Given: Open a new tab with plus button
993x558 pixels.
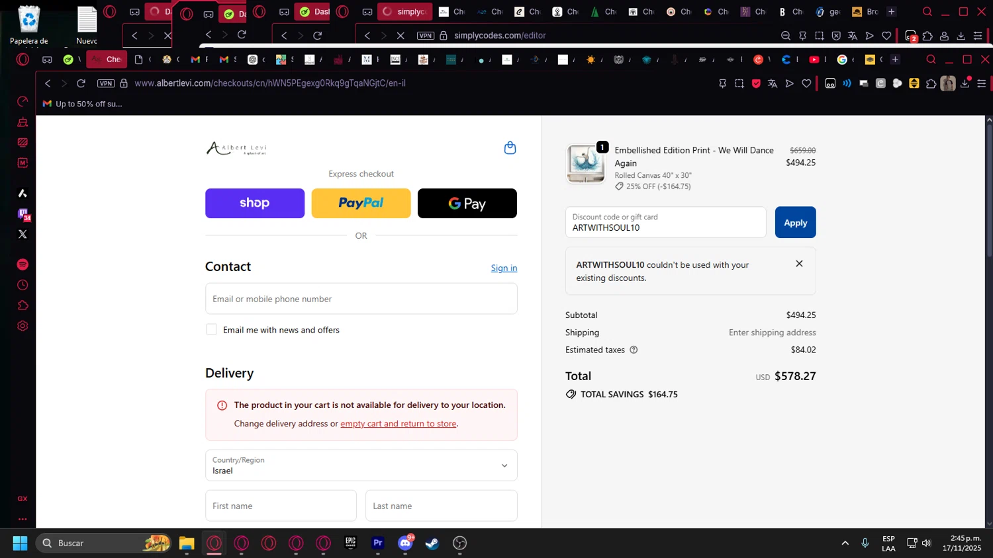Looking at the screenshot, I should coord(895,60).
